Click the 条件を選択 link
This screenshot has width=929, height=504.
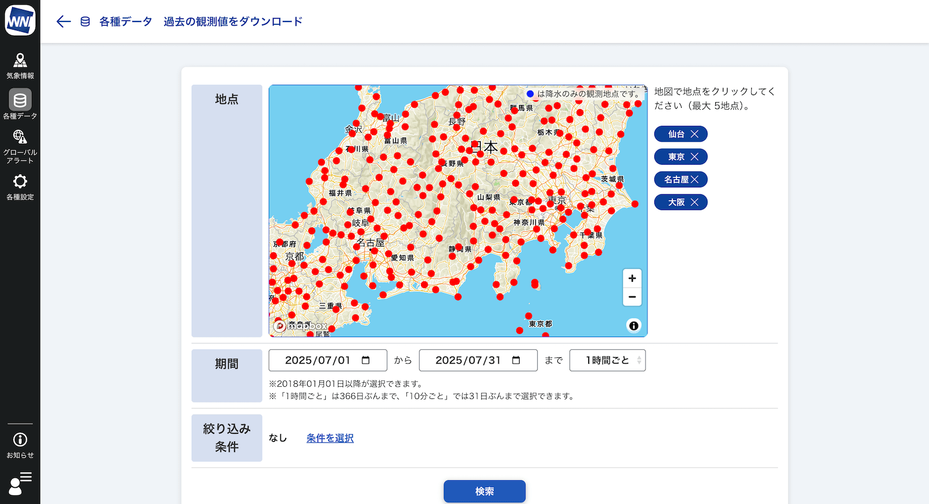click(x=330, y=438)
